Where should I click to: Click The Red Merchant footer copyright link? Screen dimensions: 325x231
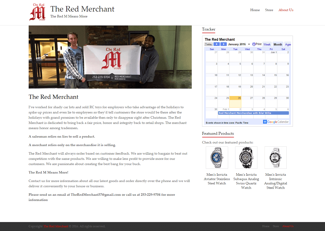pyautogui.click(x=56, y=226)
